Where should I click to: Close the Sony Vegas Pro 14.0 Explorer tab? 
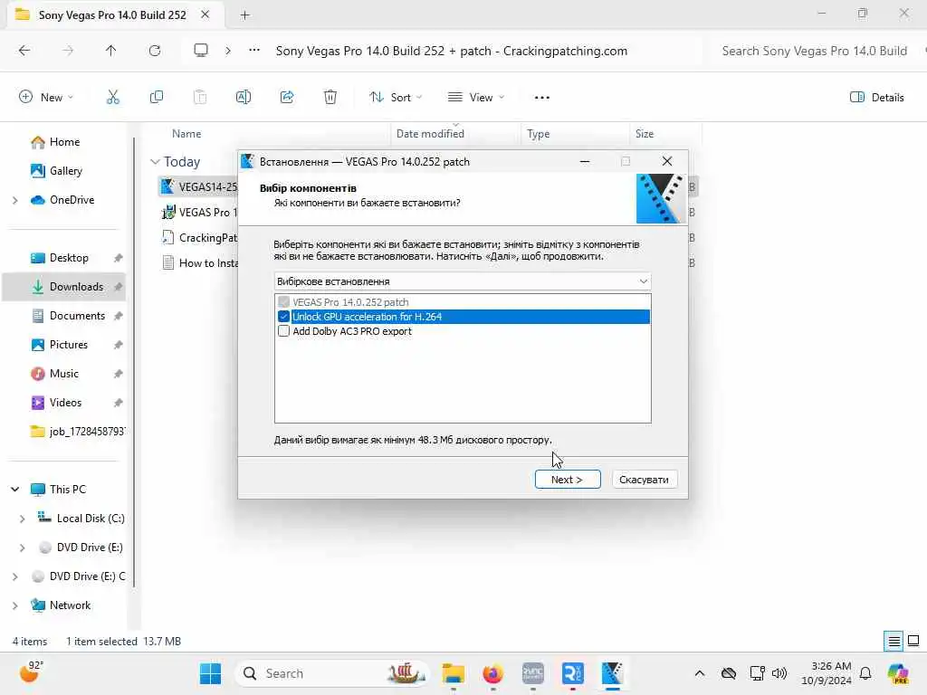[205, 14]
